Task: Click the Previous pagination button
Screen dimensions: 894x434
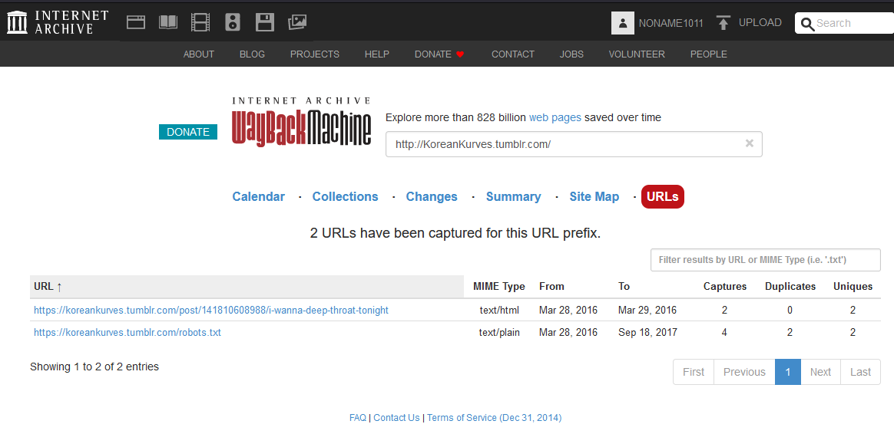Action: click(745, 372)
